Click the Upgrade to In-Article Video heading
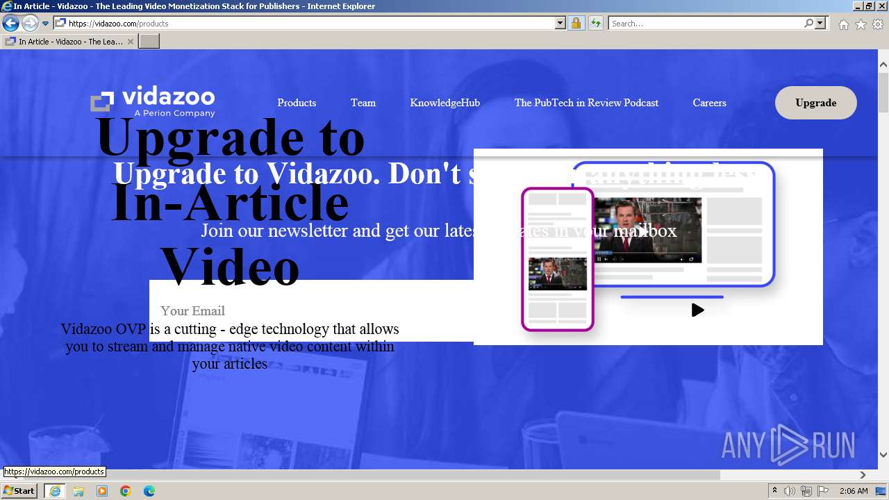889x500 pixels. (x=230, y=201)
